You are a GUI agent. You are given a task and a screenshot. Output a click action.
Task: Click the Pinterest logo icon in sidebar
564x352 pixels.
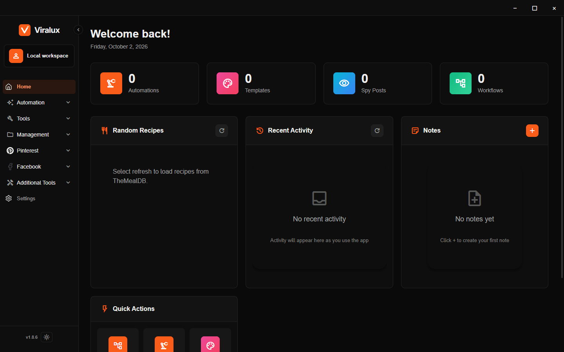point(10,151)
